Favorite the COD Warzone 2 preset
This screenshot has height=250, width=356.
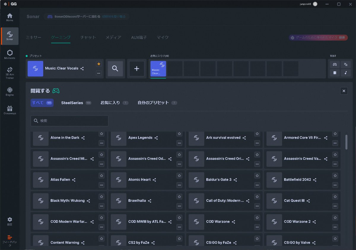point(335,218)
